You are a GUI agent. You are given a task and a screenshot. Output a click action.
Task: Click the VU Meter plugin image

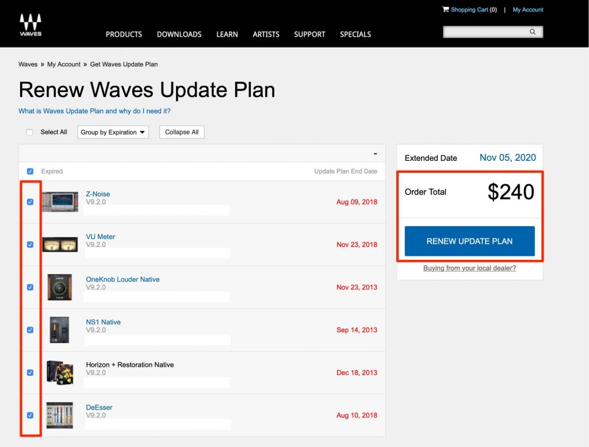pos(60,245)
